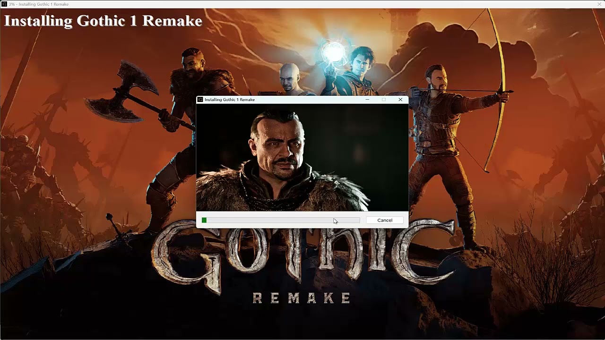Click the dialog title 'Installing Gothic 1 Remake'
605x340 pixels.
(x=230, y=100)
